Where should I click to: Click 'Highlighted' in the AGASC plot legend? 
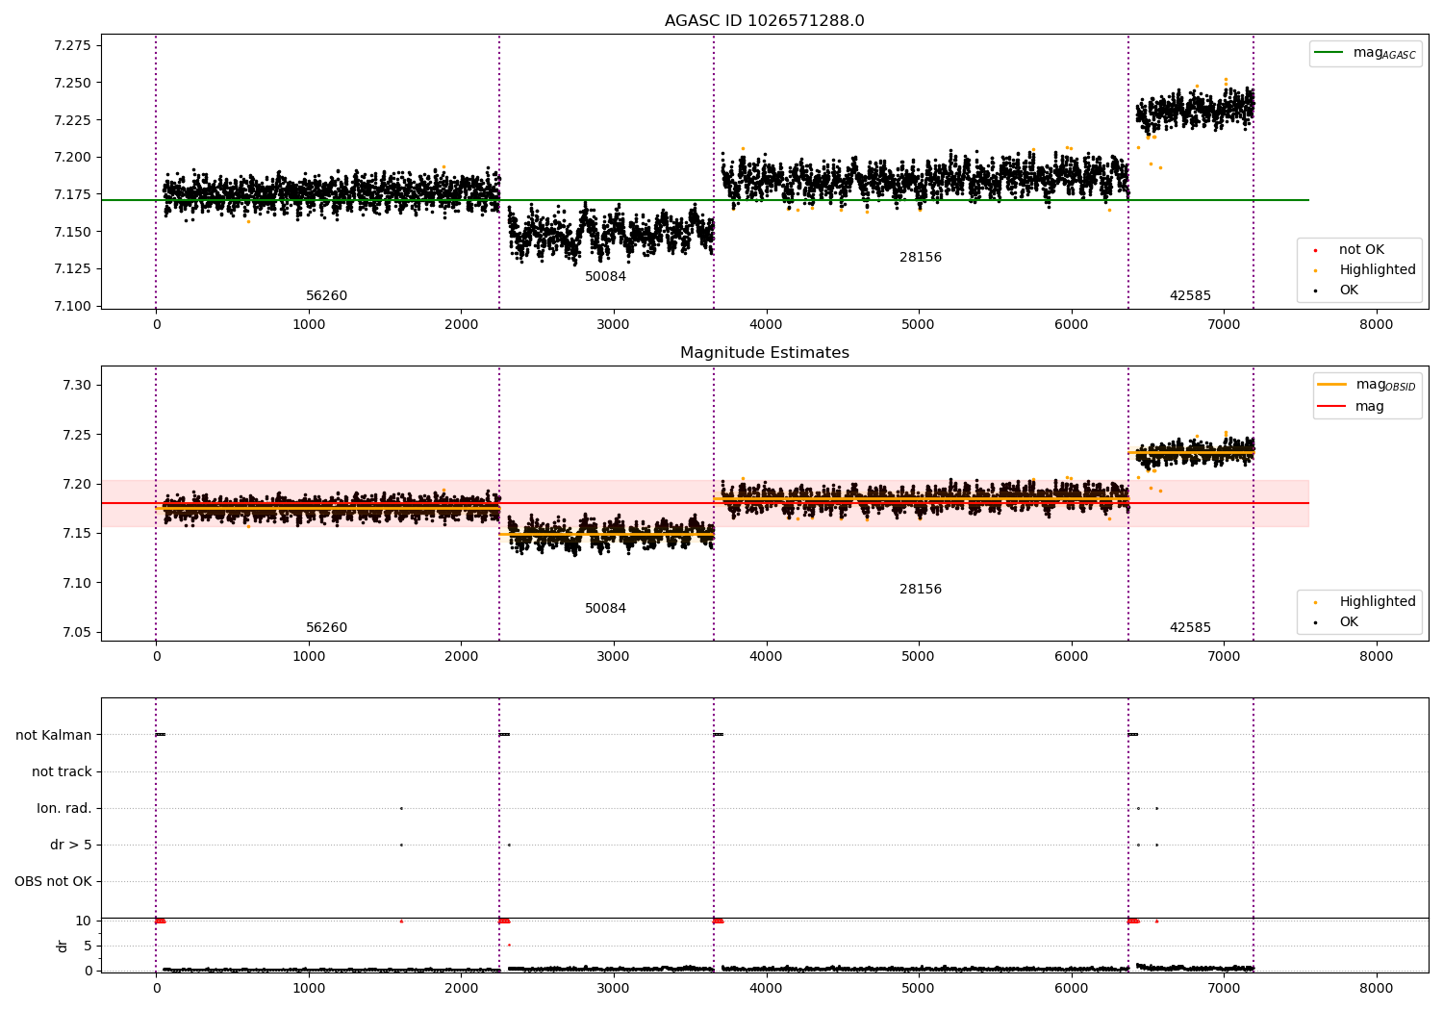1377,269
